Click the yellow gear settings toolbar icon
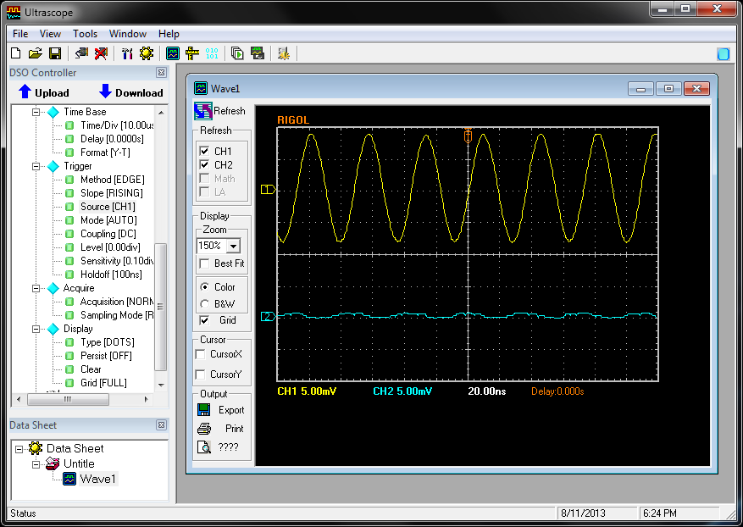This screenshot has width=743, height=527. coord(146,53)
